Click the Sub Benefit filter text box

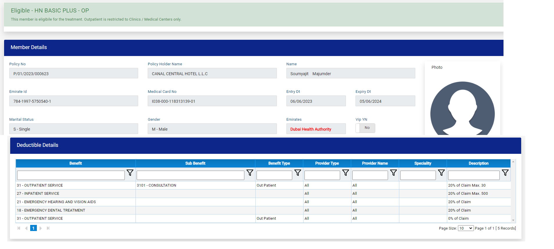click(x=190, y=175)
